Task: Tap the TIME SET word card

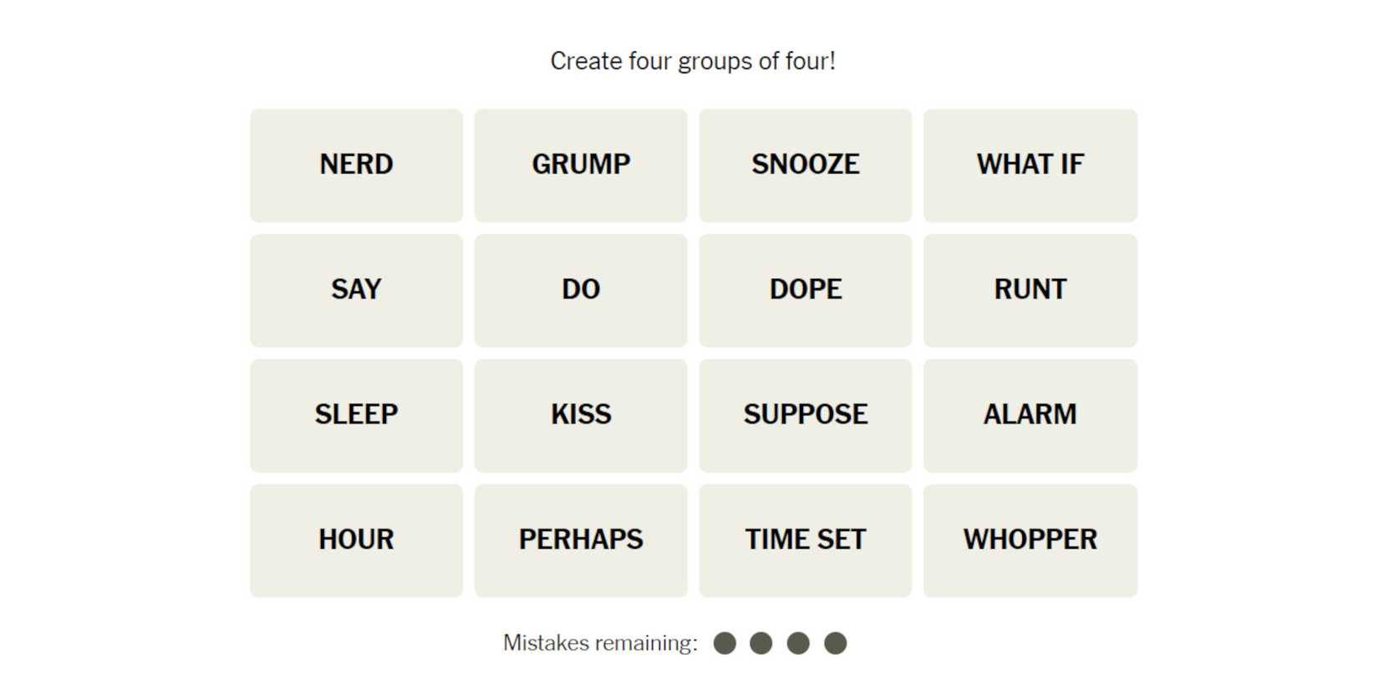Action: [805, 540]
